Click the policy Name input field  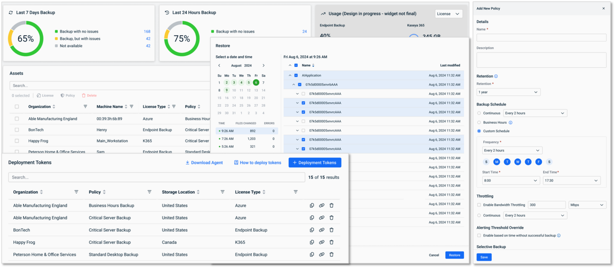[541, 37]
